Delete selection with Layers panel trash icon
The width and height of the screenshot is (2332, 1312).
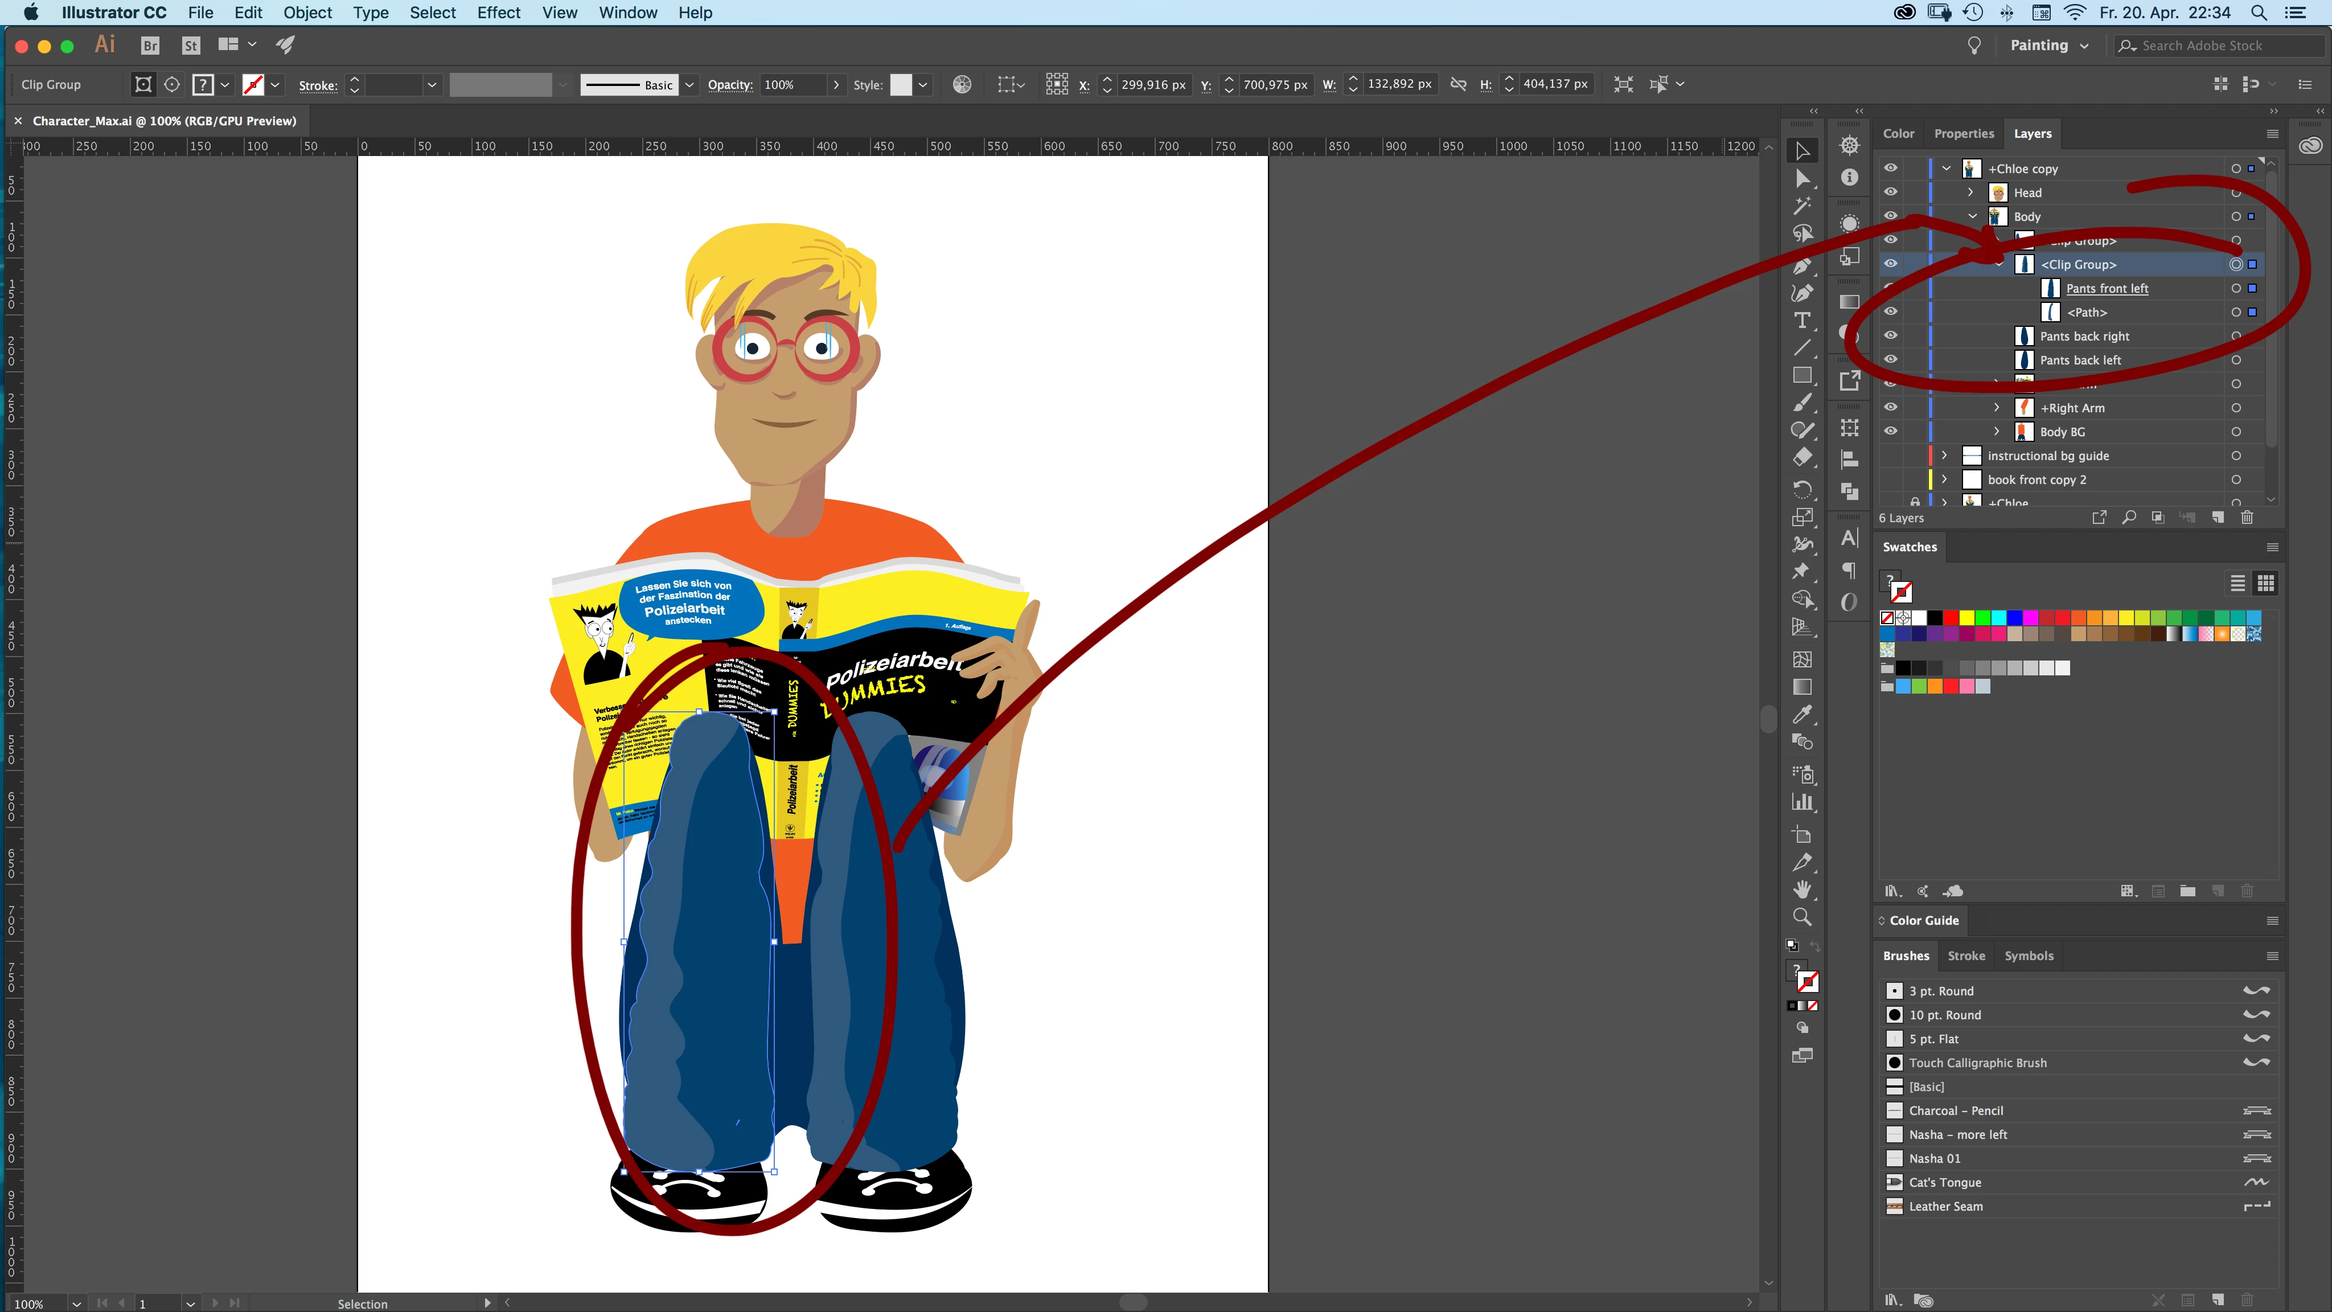pyautogui.click(x=2246, y=518)
